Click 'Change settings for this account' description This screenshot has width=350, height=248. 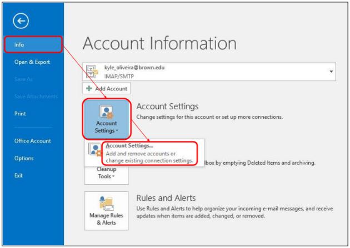209,117
